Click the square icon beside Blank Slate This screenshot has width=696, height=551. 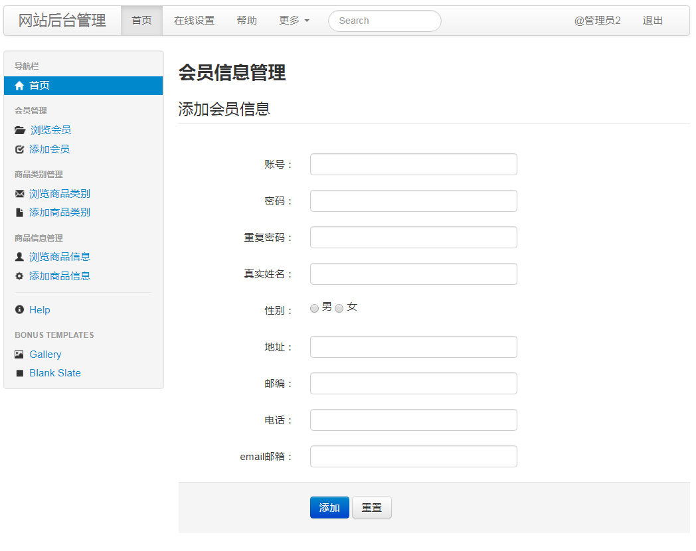19,373
